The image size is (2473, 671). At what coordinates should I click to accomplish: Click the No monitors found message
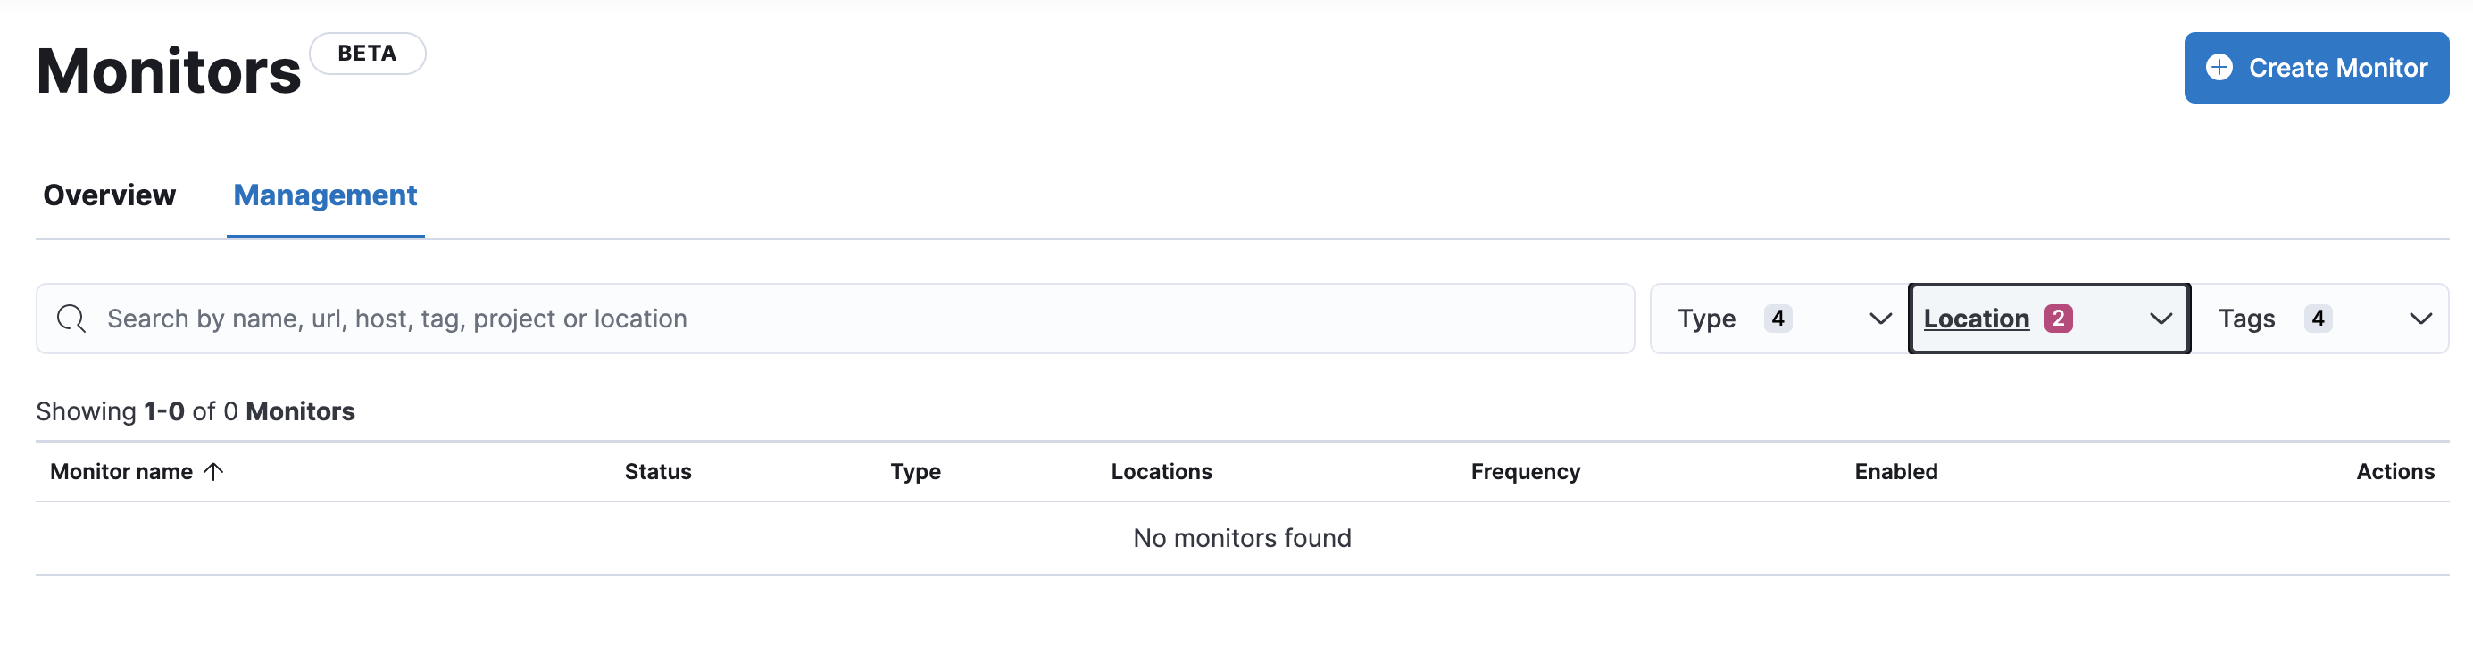click(1241, 537)
